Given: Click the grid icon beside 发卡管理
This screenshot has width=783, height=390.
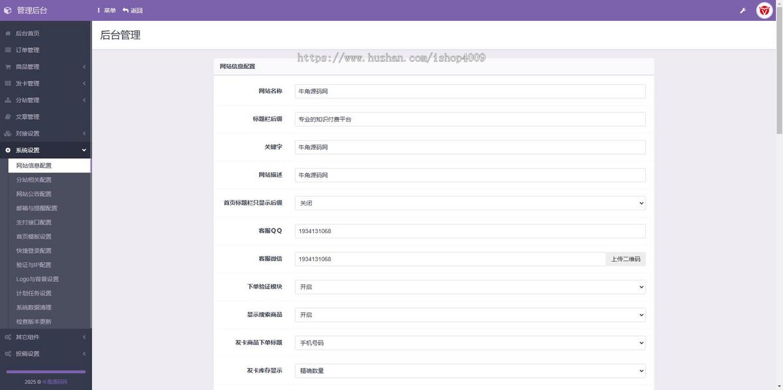Looking at the screenshot, I should pyautogui.click(x=8, y=83).
